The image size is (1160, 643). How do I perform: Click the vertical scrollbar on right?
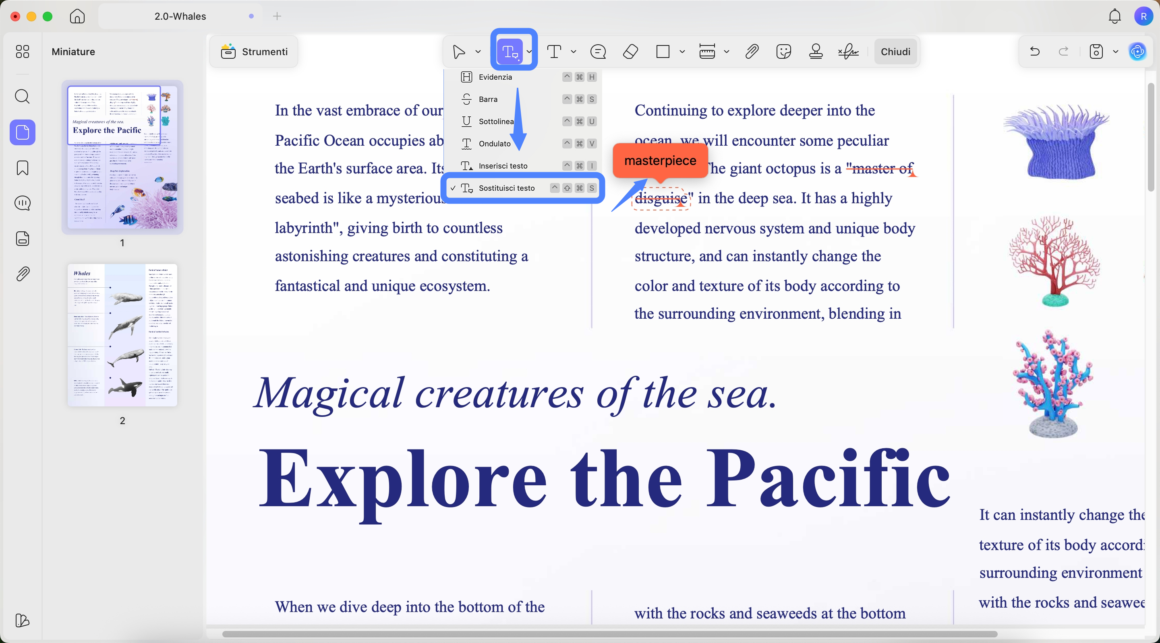(x=1152, y=137)
